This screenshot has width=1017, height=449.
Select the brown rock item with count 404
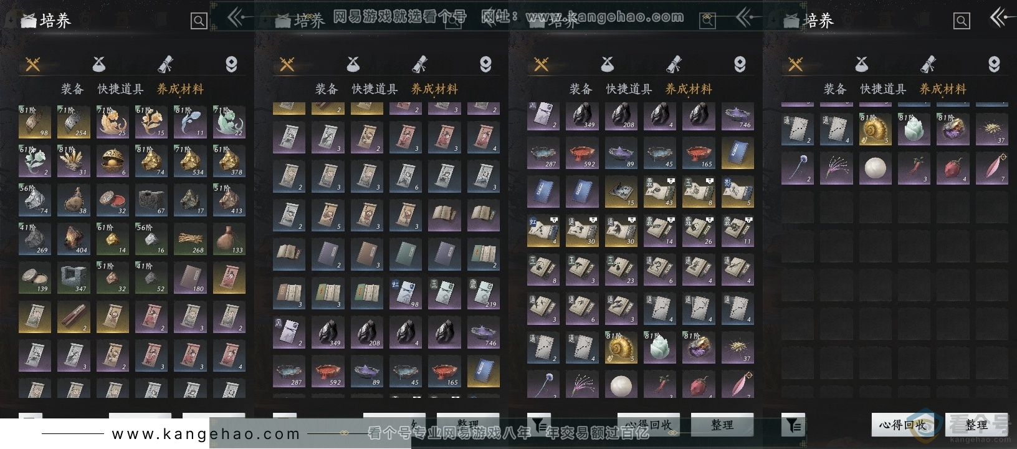click(x=74, y=239)
